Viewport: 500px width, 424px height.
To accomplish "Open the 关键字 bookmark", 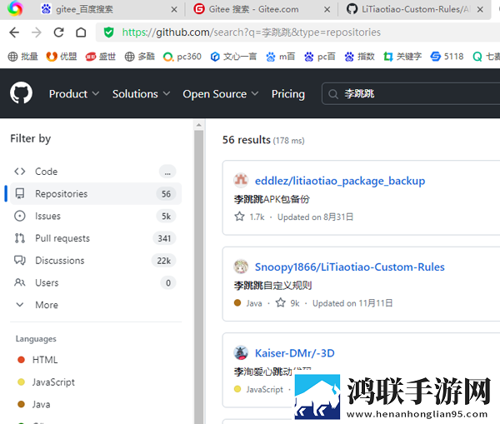I will [402, 57].
